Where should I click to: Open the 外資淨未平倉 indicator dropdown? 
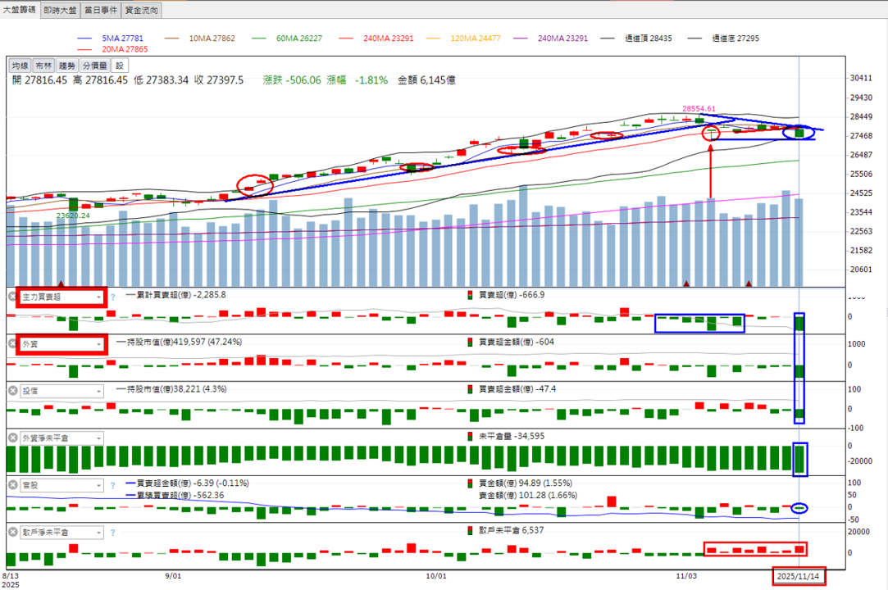coord(61,438)
